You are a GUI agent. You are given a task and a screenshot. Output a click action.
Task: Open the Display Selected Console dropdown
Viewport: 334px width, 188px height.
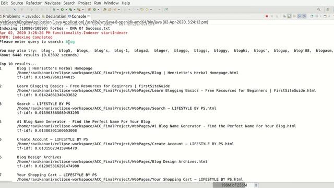point(320,16)
